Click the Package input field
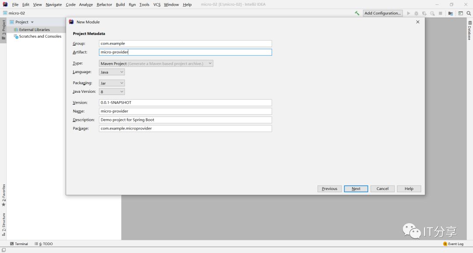This screenshot has height=253, width=473. pyautogui.click(x=185, y=128)
